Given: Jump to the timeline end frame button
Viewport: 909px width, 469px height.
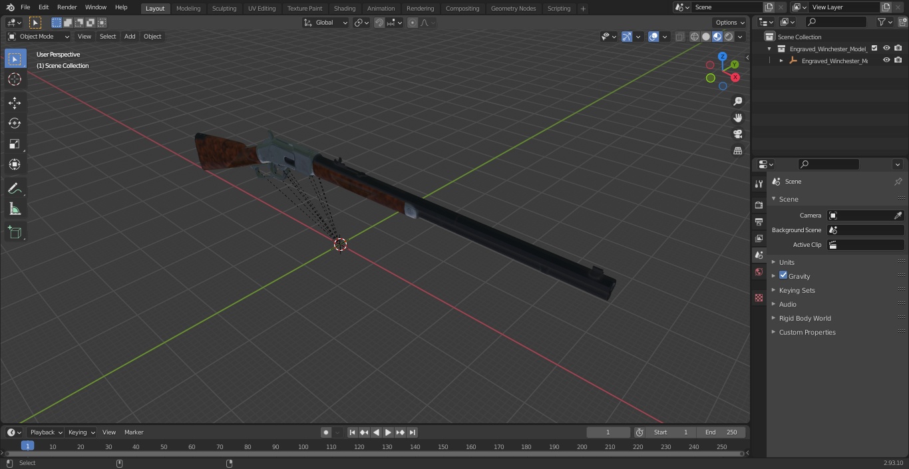Looking at the screenshot, I should pyautogui.click(x=412, y=432).
